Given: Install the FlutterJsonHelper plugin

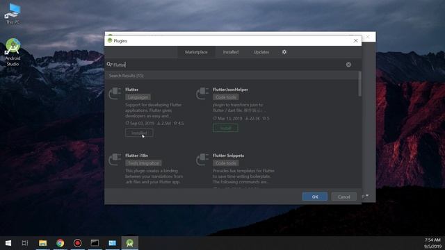Looking at the screenshot, I should click(x=225, y=128).
